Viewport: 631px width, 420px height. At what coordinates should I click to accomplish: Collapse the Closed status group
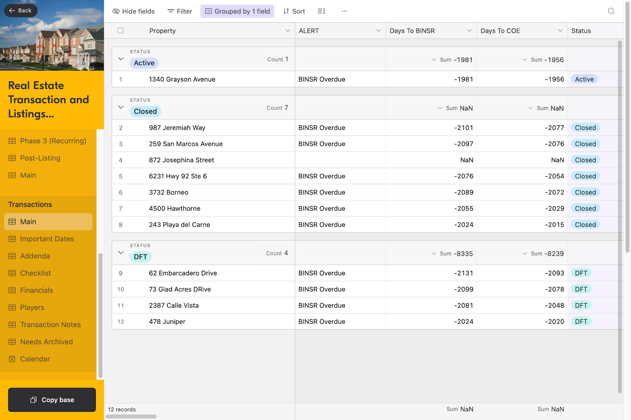(121, 107)
